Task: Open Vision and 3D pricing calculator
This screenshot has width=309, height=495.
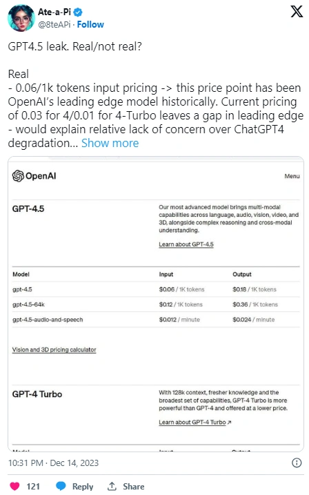Action: click(x=54, y=349)
